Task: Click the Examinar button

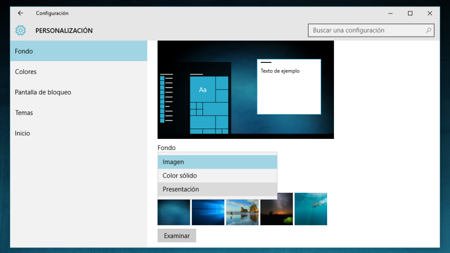Action: 177,235
